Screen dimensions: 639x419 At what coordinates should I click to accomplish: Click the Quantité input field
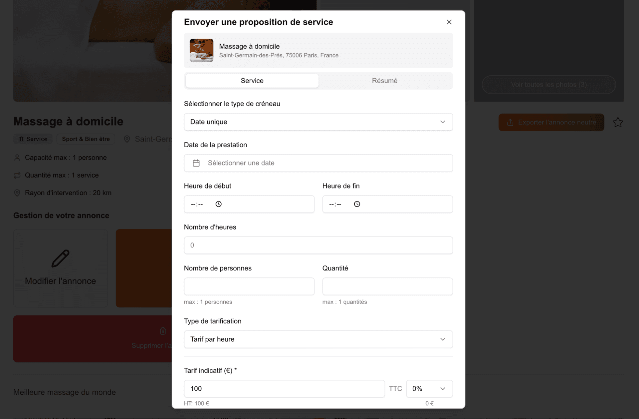click(387, 286)
